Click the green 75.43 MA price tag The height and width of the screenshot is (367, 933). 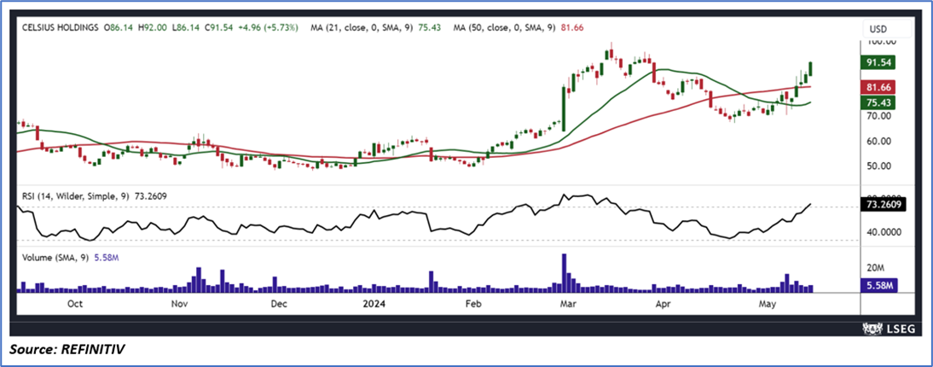coord(878,102)
